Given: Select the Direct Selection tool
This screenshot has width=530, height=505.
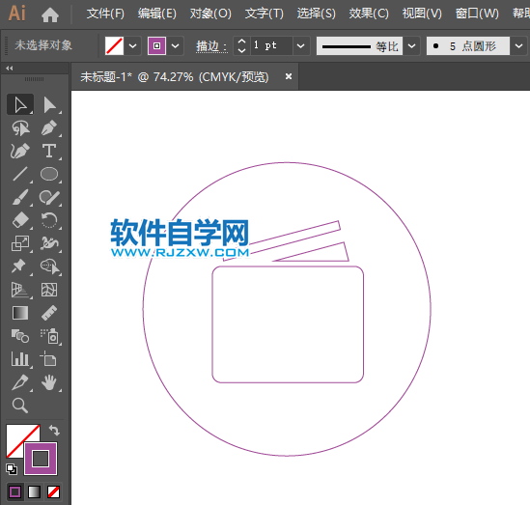Looking at the screenshot, I should click(49, 105).
